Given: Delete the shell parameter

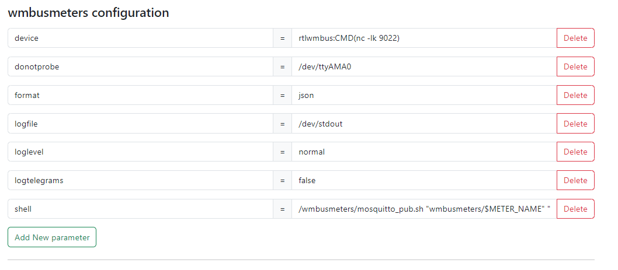Looking at the screenshot, I should coord(575,209).
